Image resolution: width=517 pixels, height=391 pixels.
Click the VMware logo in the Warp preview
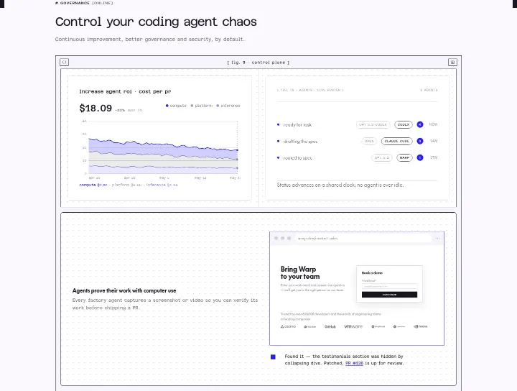tap(353, 326)
